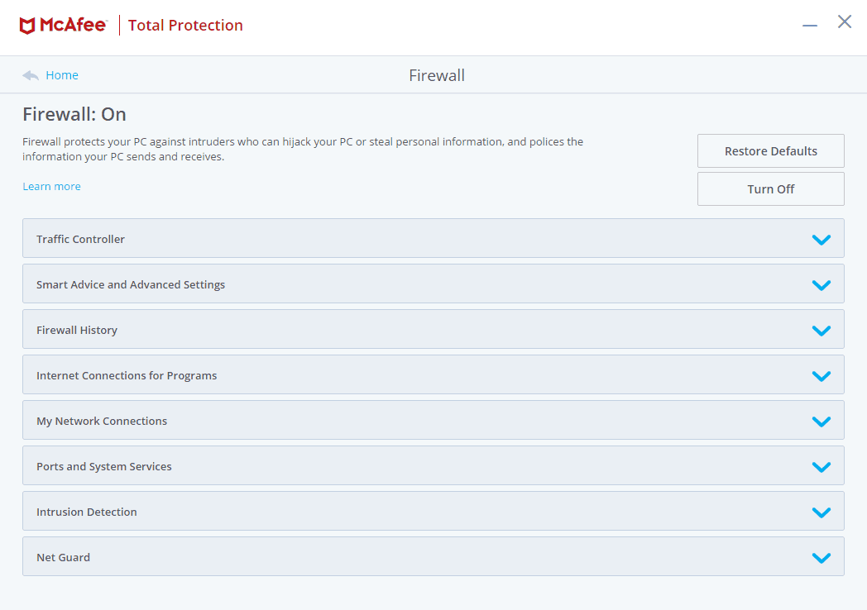Click the Ports and System Services chevron
Screen dimensions: 867x610
click(821, 466)
